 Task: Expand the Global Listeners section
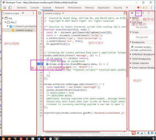131,63
